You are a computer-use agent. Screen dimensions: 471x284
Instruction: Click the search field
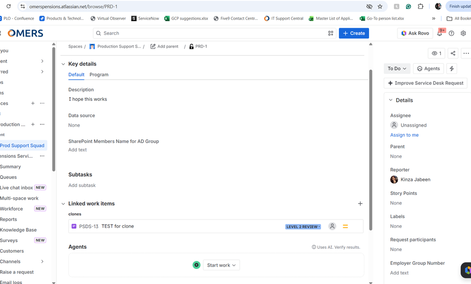pos(214,33)
